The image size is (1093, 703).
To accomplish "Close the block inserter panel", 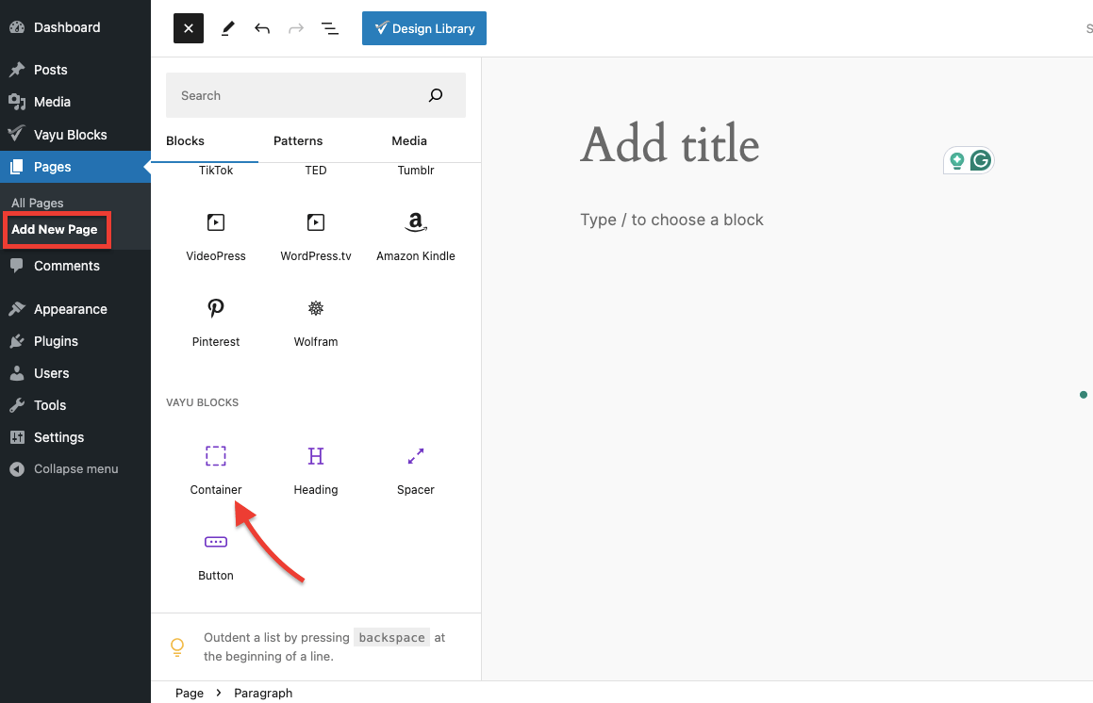I will (x=189, y=28).
